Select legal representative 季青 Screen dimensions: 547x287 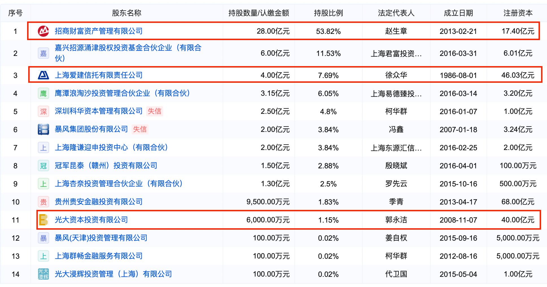pyautogui.click(x=396, y=202)
